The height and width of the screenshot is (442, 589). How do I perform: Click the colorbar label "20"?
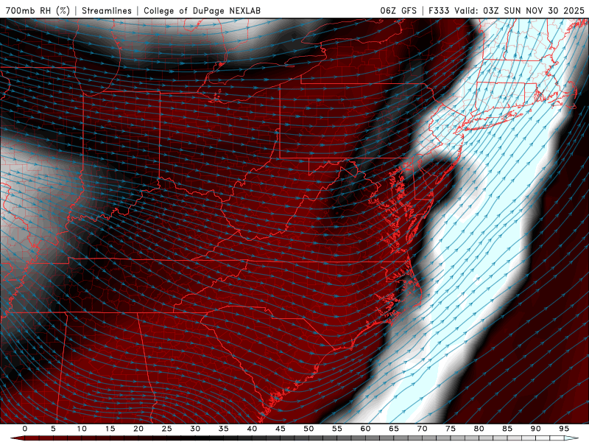[138, 429]
